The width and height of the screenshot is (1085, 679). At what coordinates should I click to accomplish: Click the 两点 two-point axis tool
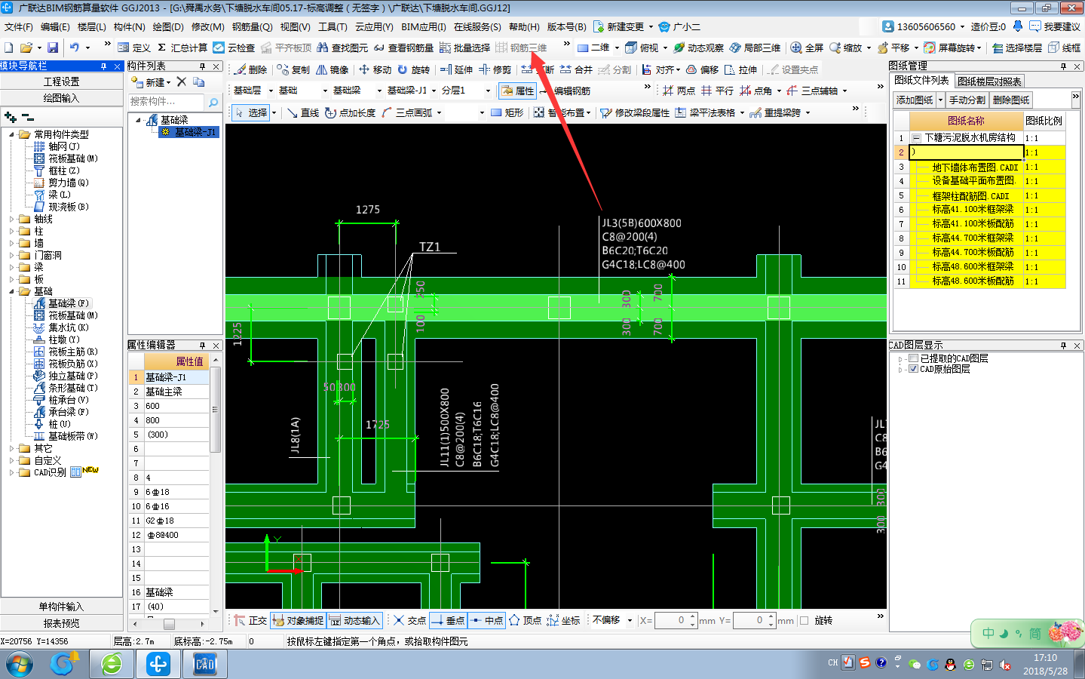(679, 91)
